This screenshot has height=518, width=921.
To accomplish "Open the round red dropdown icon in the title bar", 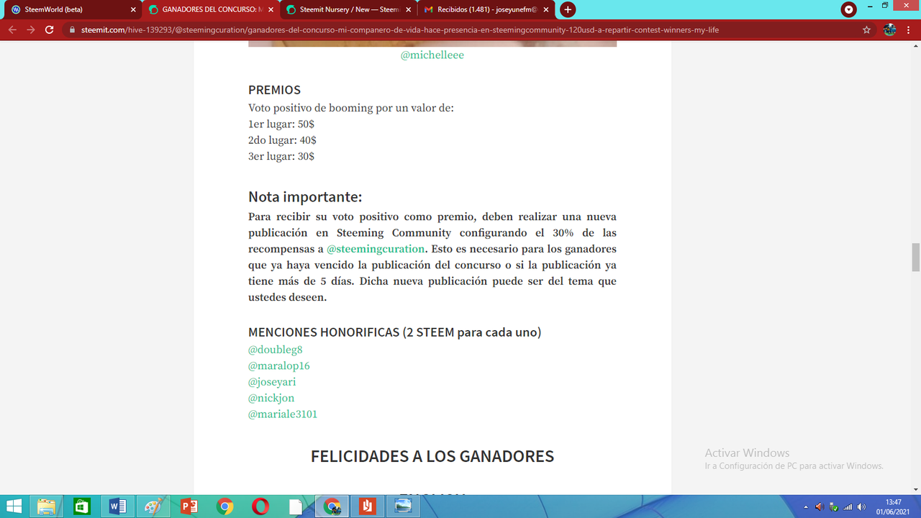I will click(x=849, y=10).
